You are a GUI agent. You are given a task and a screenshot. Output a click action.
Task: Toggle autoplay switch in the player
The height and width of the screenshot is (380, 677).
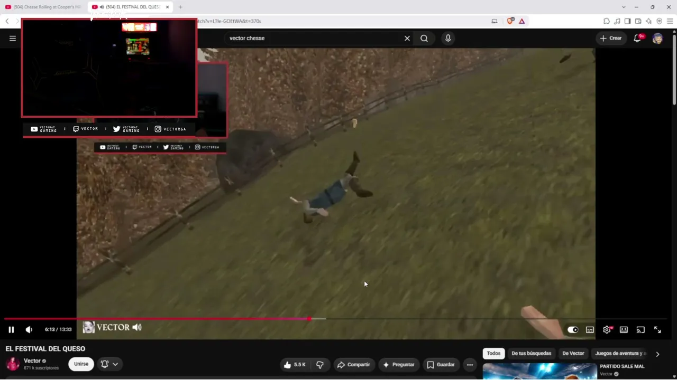(x=573, y=330)
